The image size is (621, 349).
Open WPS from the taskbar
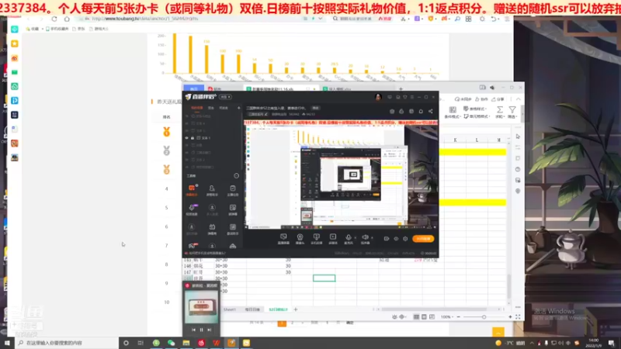click(217, 343)
